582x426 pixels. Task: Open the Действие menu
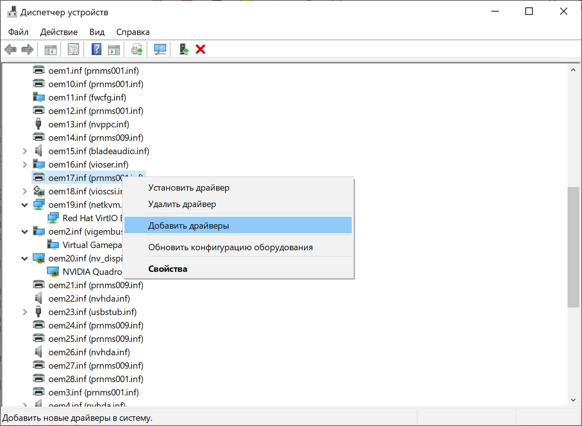59,32
